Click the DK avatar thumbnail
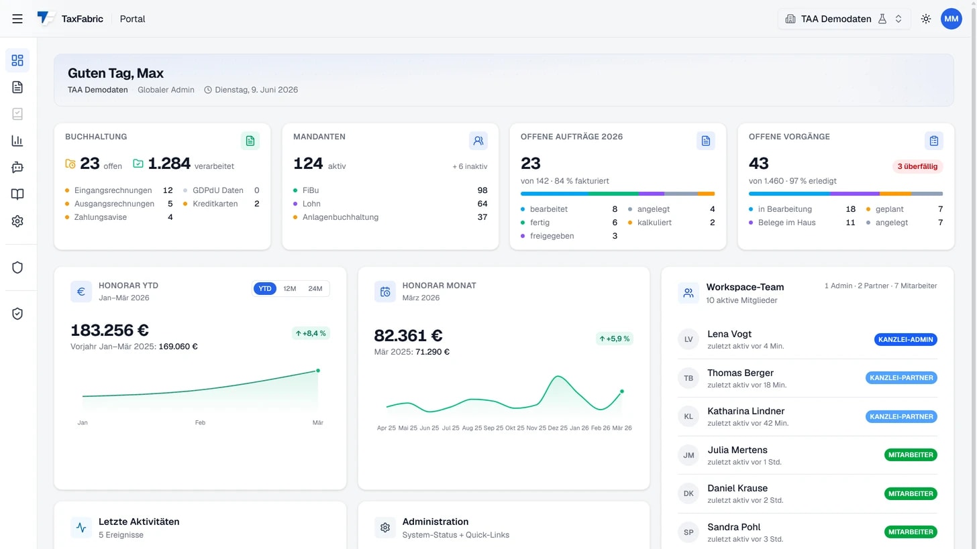This screenshot has height=549, width=977. pos(688,493)
